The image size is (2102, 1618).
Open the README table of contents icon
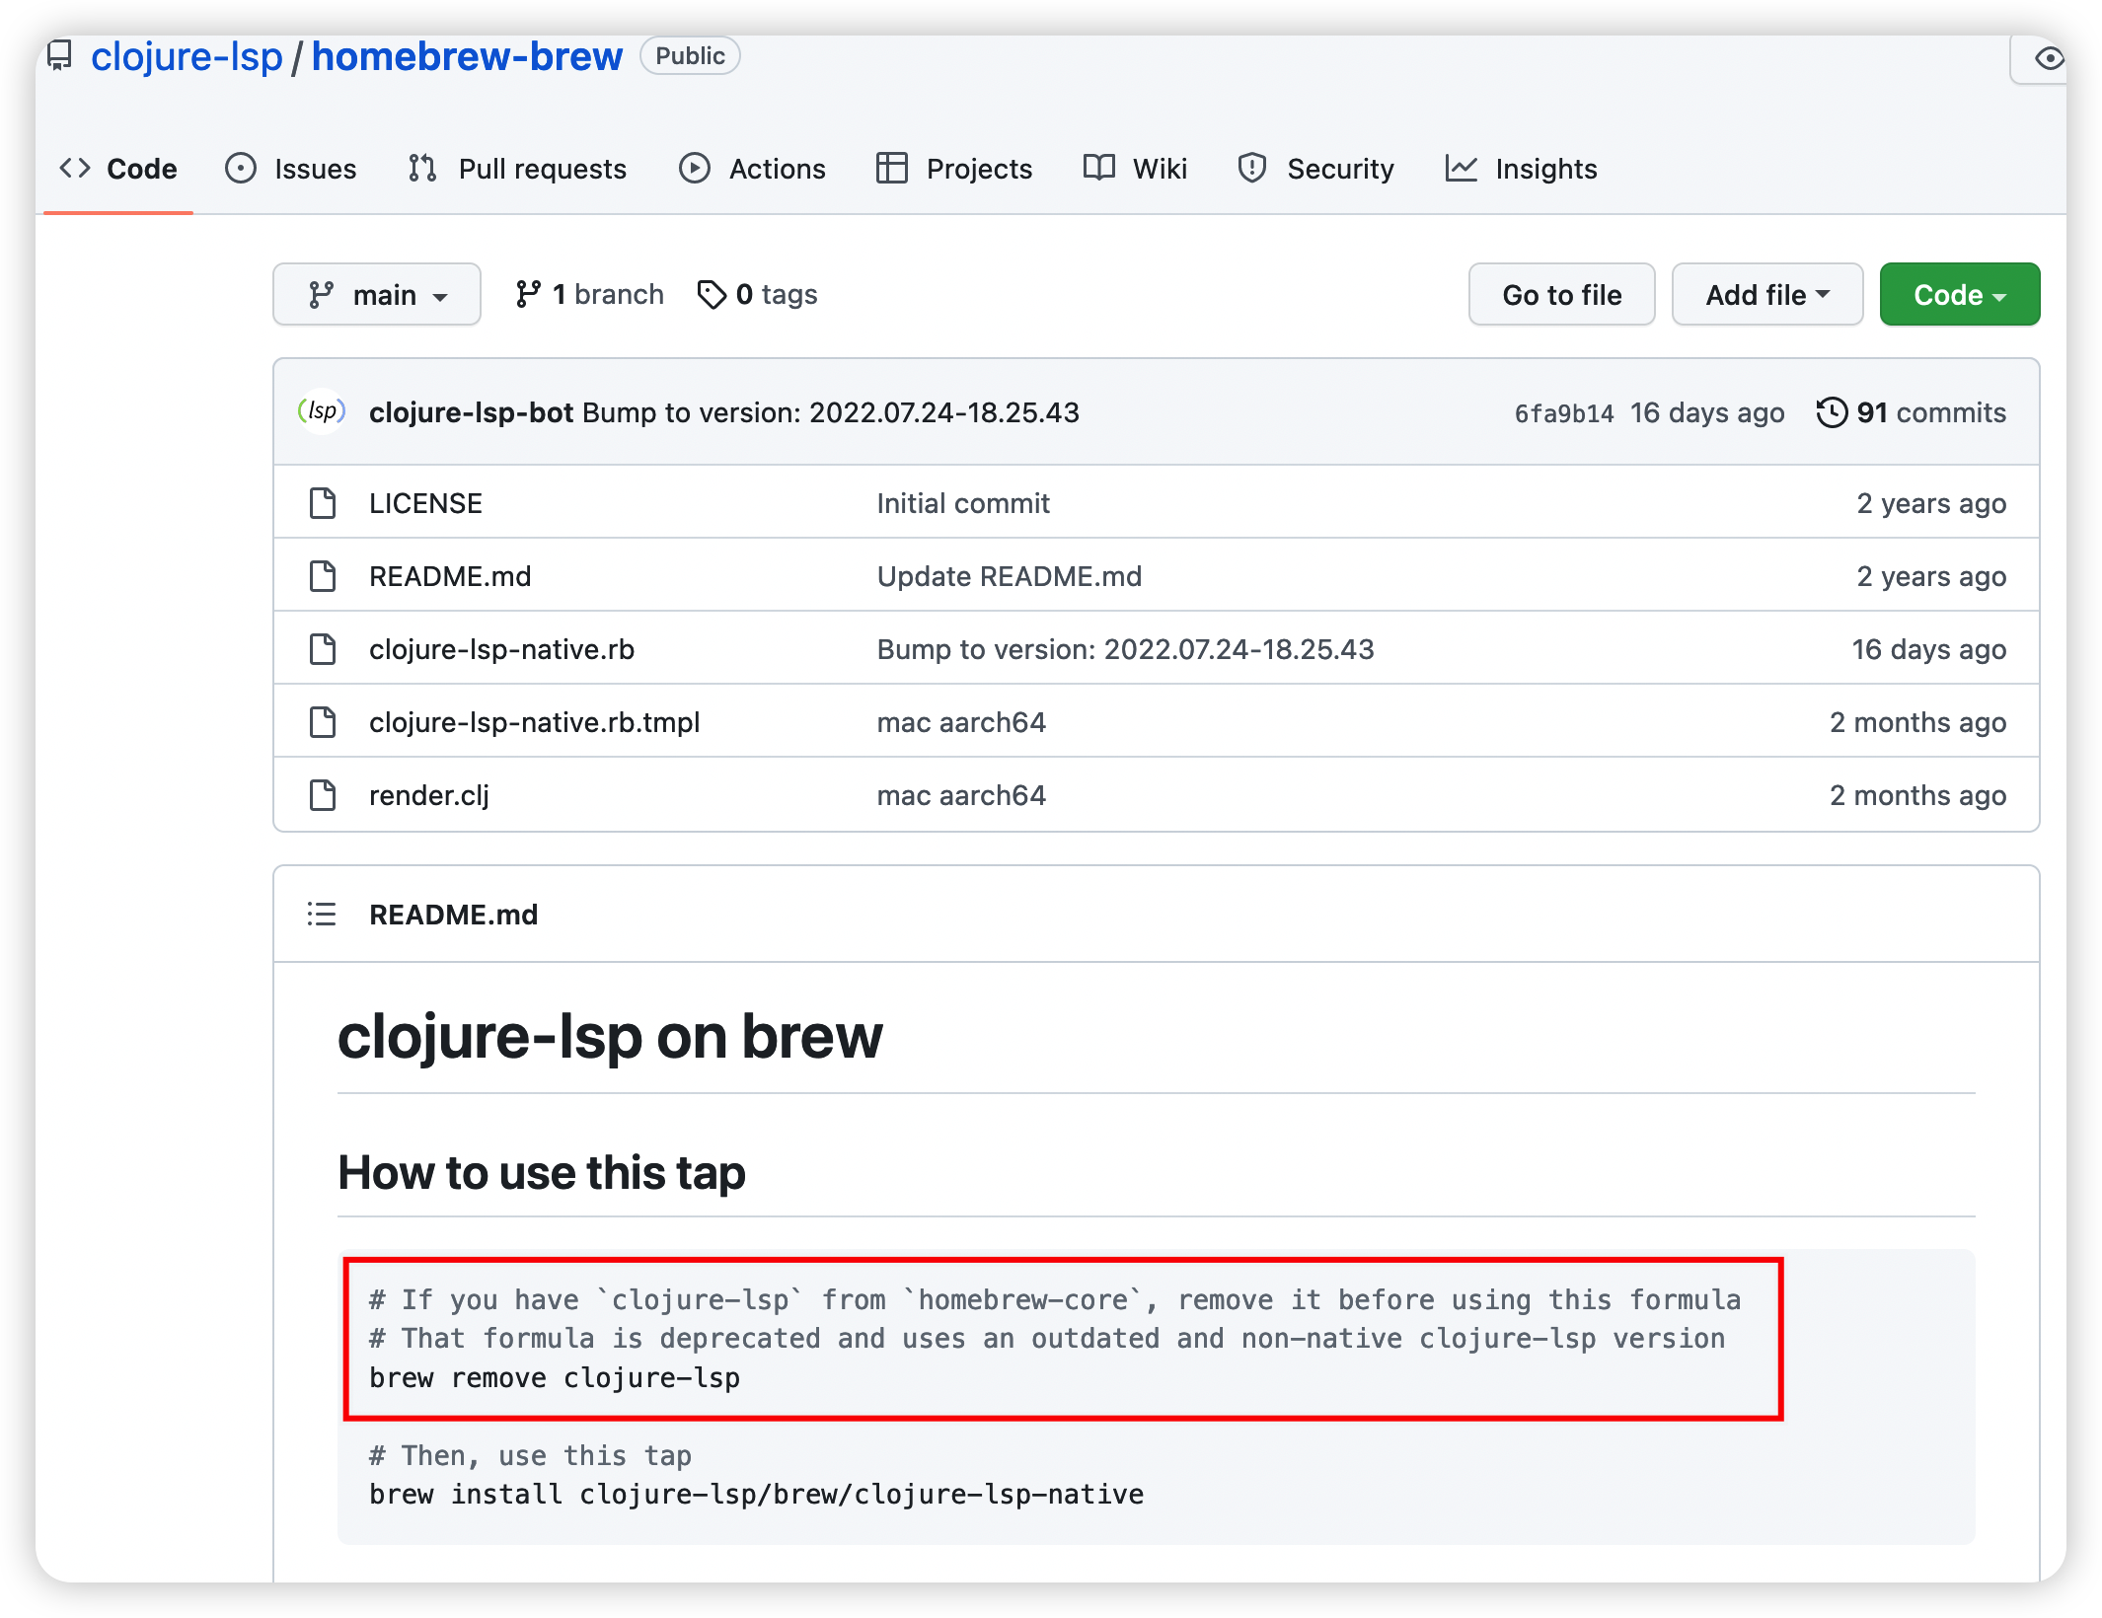321,914
